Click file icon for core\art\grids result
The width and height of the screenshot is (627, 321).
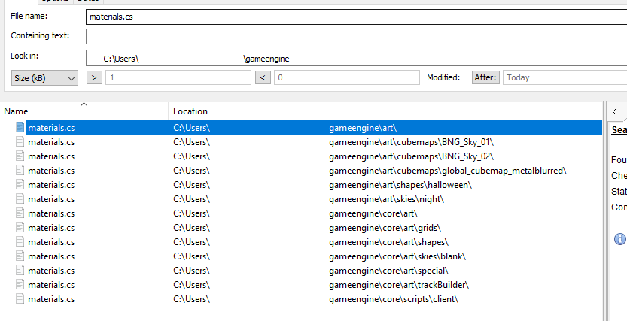point(20,228)
